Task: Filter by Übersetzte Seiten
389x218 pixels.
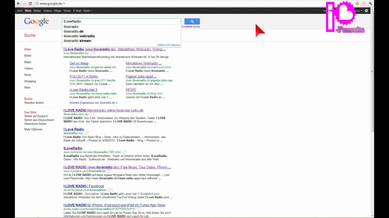Action: click(x=36, y=124)
